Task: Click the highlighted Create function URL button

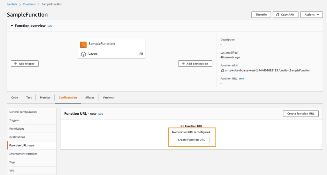Action: point(191,140)
